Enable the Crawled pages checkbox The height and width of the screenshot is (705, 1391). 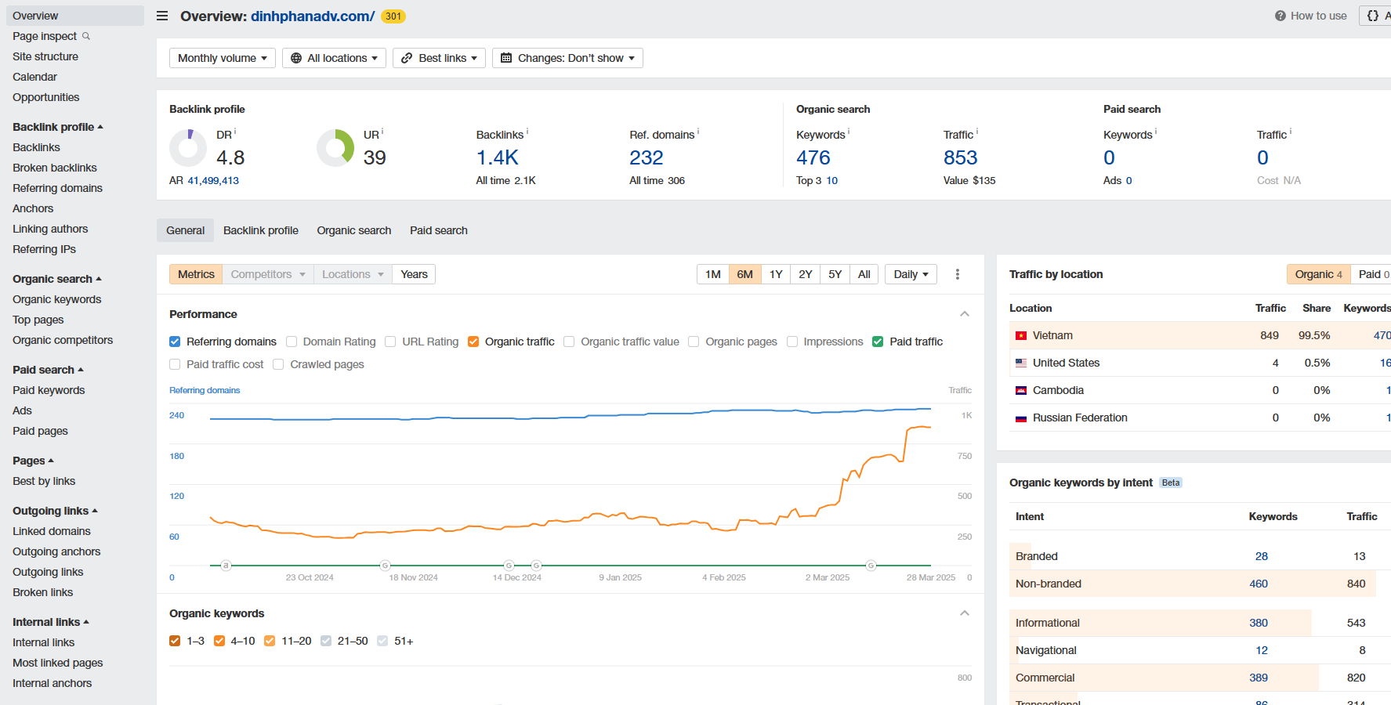coord(278,364)
